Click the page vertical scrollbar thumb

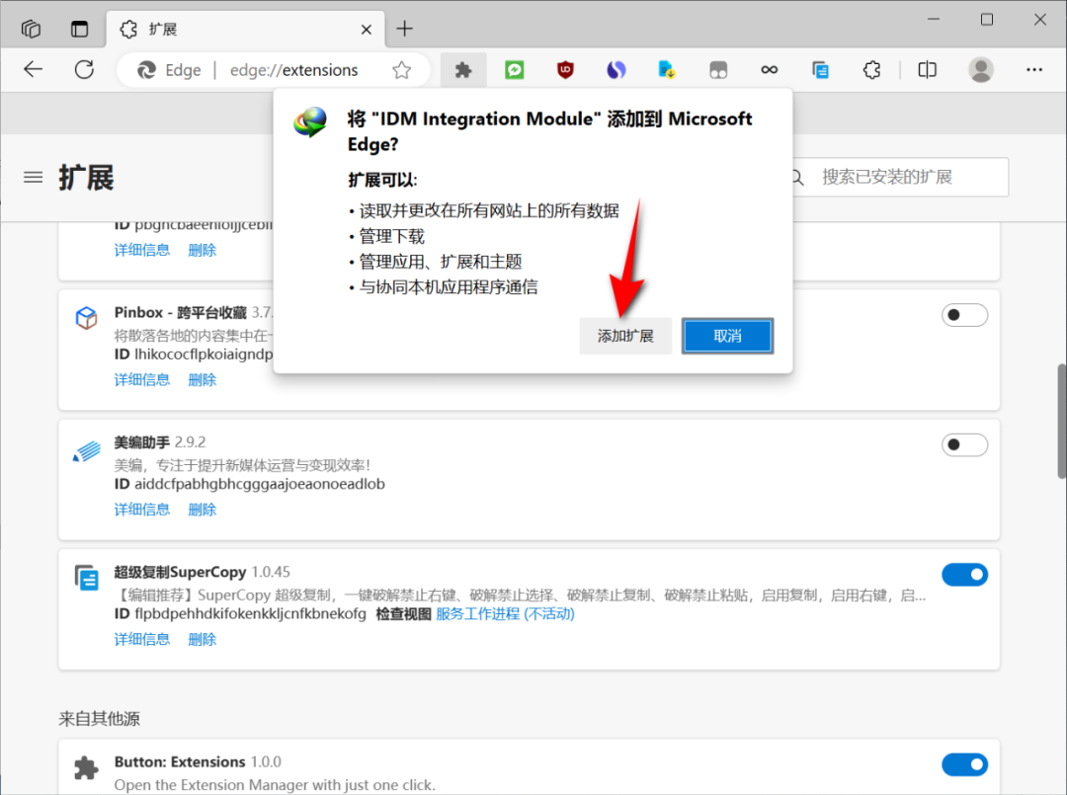point(1061,422)
